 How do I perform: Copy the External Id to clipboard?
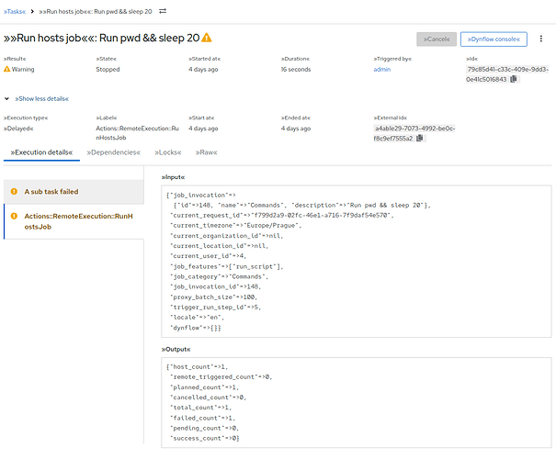point(419,138)
